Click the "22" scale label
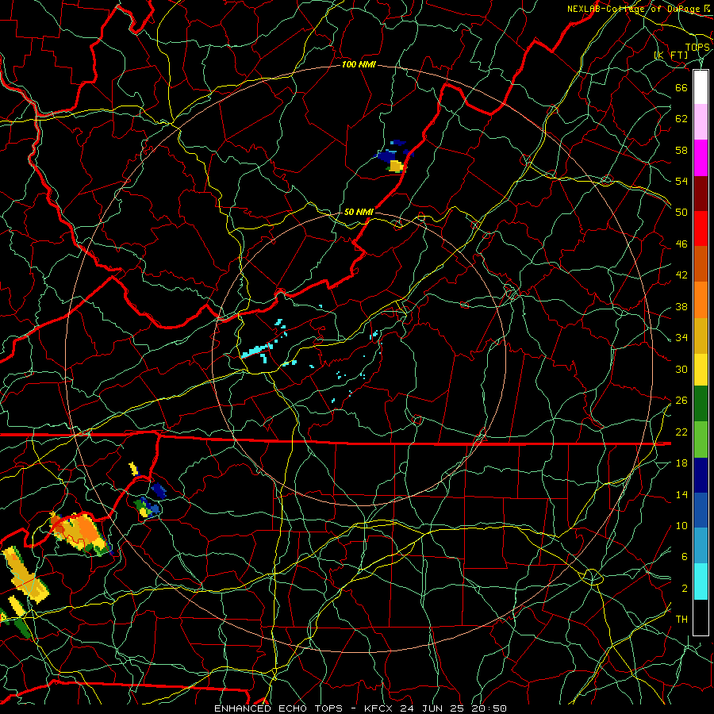Image resolution: width=714 pixels, height=714 pixels. coord(681,432)
